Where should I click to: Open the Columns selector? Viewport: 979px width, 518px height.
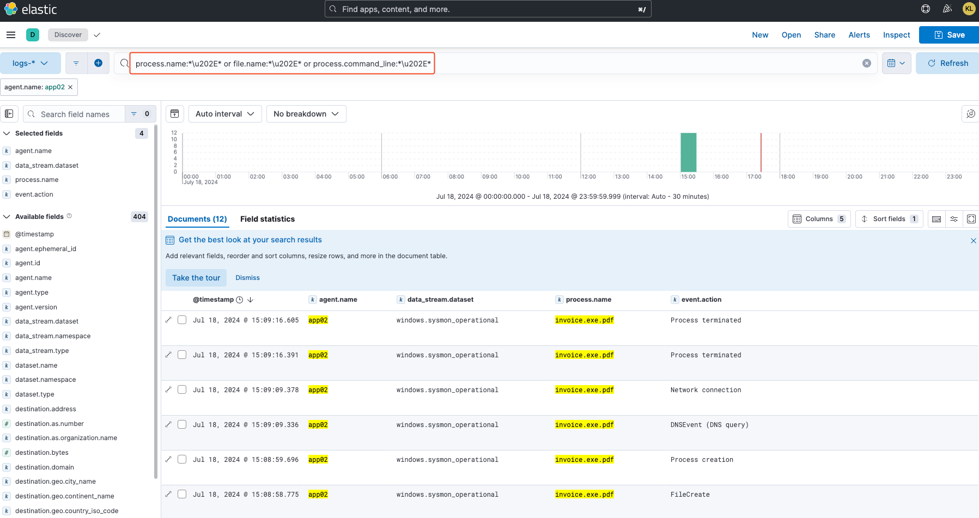click(x=819, y=219)
